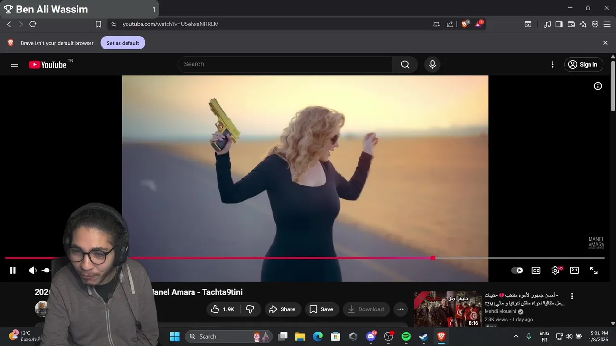Click the taskbar Search box
The width and height of the screenshot is (616, 346).
pyautogui.click(x=229, y=336)
